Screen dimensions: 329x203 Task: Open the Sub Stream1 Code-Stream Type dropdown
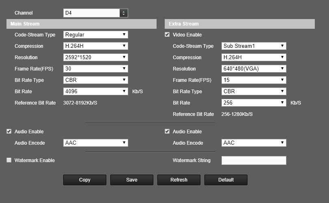tap(254, 46)
